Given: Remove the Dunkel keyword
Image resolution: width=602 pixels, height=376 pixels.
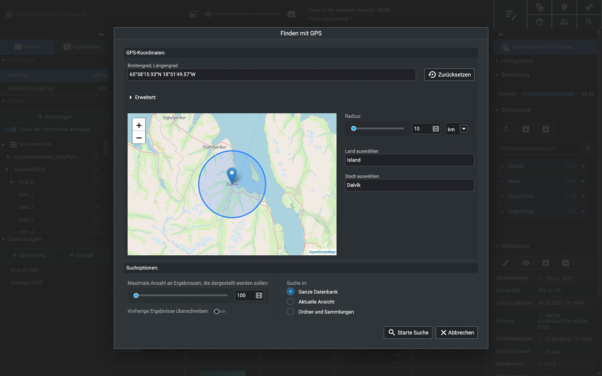Looking at the screenshot, I should pos(583,166).
